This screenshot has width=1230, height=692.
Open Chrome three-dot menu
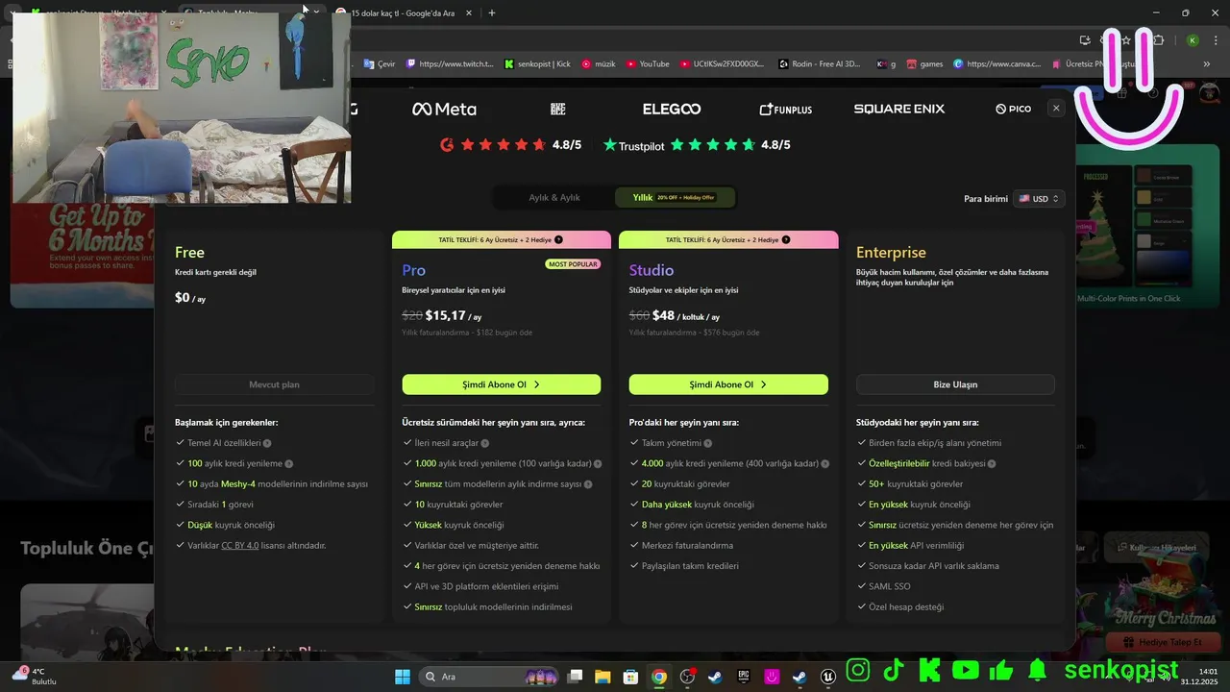click(x=1215, y=40)
